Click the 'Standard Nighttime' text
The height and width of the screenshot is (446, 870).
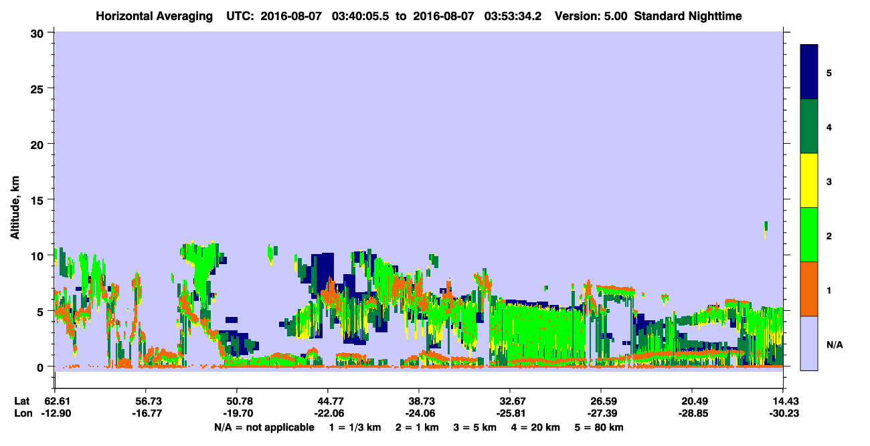coord(688,16)
